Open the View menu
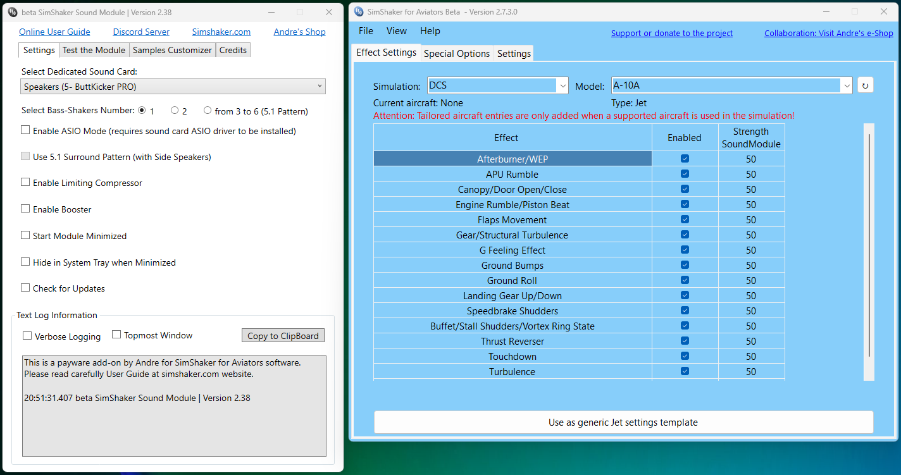The image size is (901, 475). click(397, 31)
